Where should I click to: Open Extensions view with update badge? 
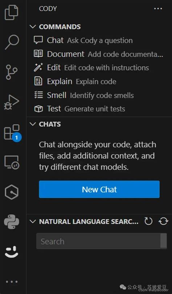click(x=12, y=133)
